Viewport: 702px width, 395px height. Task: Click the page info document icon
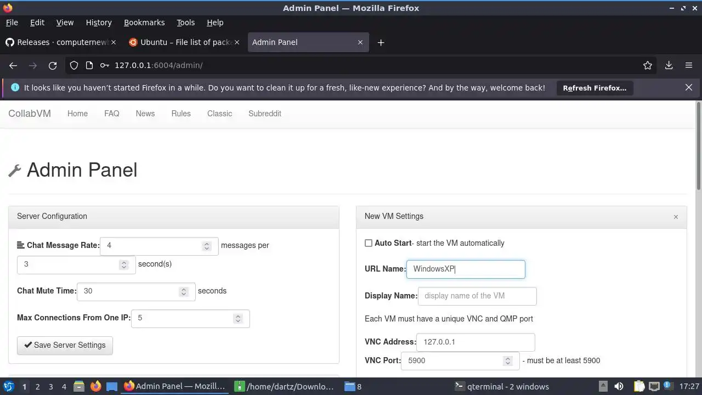[89, 65]
